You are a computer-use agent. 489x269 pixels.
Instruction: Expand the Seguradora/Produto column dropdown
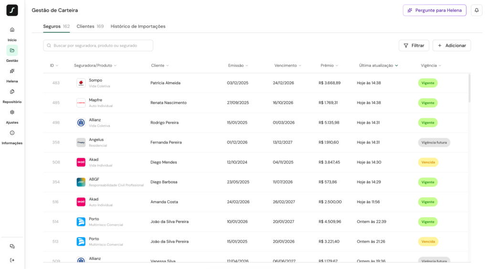click(95, 65)
